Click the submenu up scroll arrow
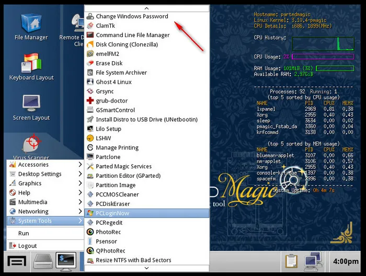Viewport: 366px width, 276px height. (x=146, y=8)
